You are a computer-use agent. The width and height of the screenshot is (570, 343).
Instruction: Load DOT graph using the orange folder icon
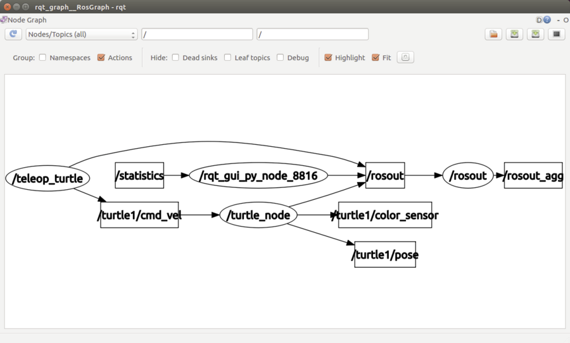pyautogui.click(x=493, y=34)
